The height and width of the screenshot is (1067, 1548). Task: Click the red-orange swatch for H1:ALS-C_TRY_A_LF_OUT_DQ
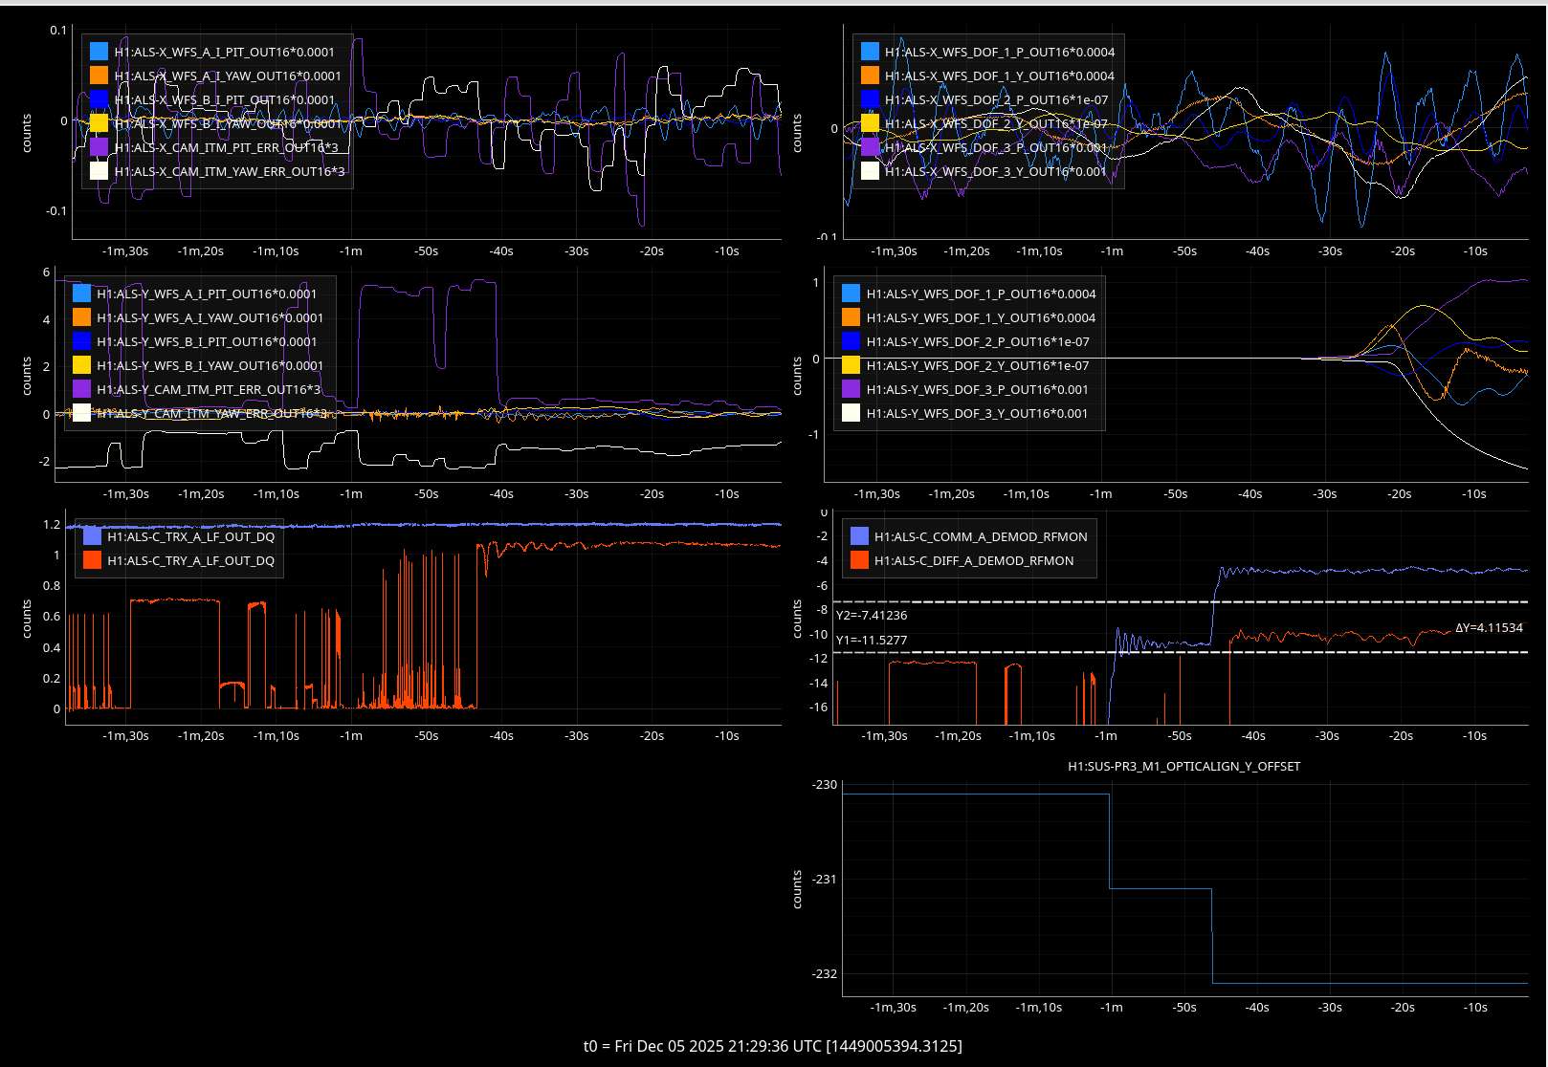[x=92, y=560]
